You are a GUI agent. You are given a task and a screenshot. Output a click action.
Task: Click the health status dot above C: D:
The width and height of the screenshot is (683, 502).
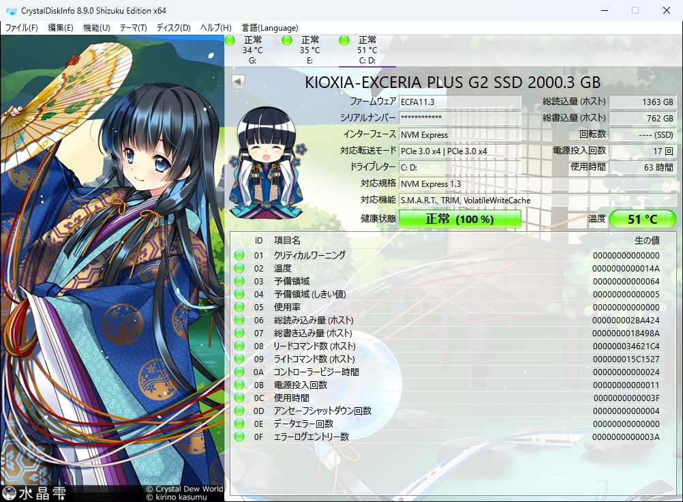pos(344,41)
